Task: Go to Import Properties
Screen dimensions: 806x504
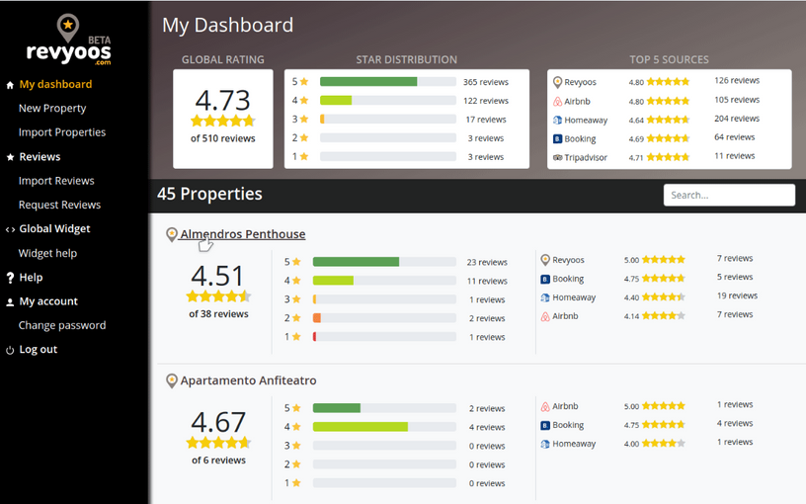Action: [62, 132]
